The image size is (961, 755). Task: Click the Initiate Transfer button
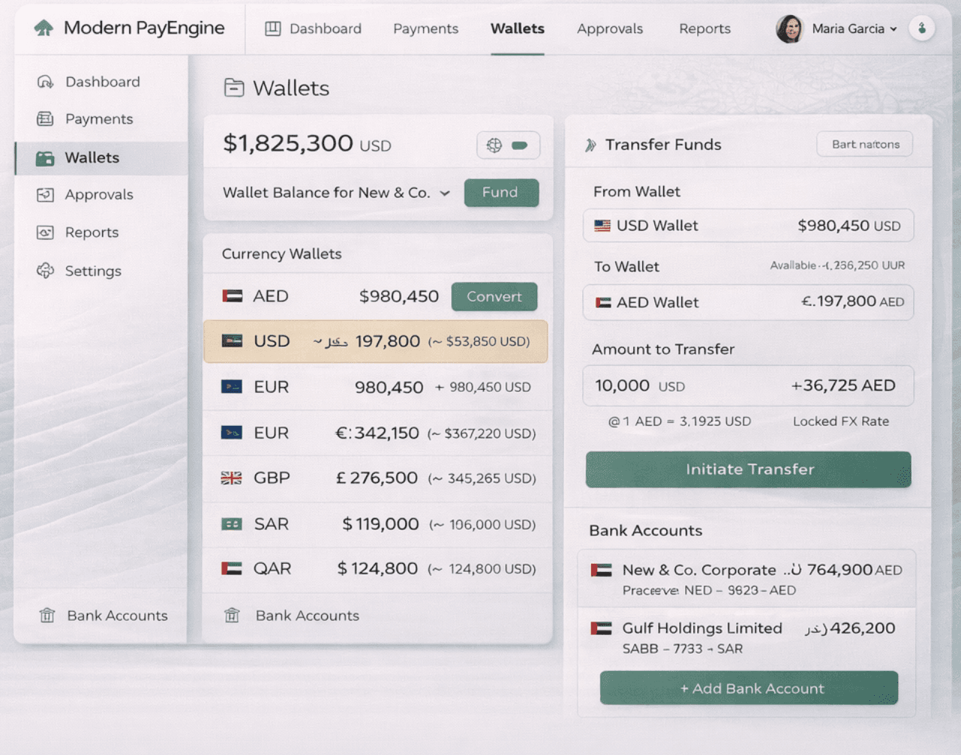[x=748, y=469]
